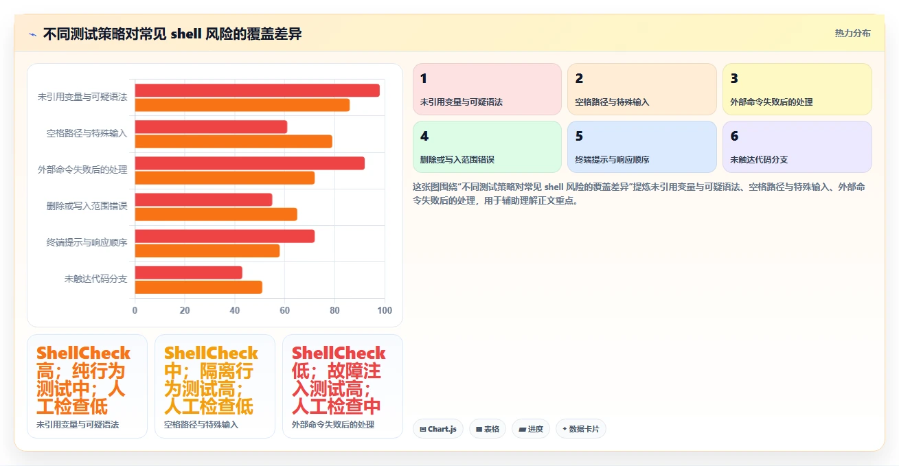Click the number 3 in the yellow card

pos(734,79)
